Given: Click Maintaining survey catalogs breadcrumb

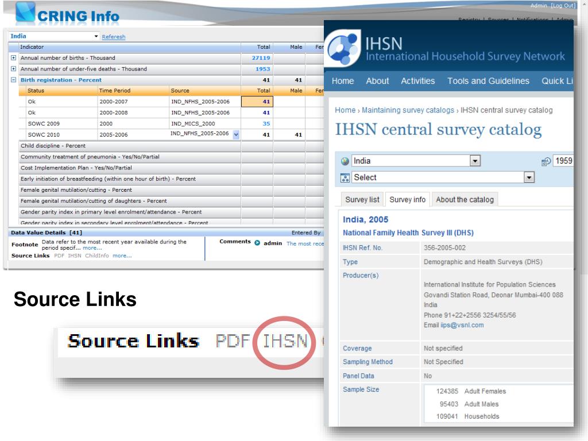Looking at the screenshot, I should (x=408, y=110).
